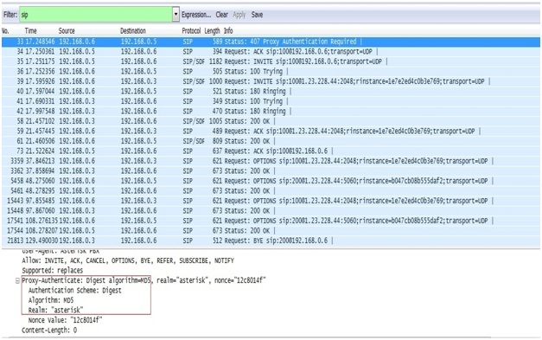Select packet 58 SIP/SDP 200 OK
Image resolution: width=542 pixels, height=340 pixels.
(271, 121)
